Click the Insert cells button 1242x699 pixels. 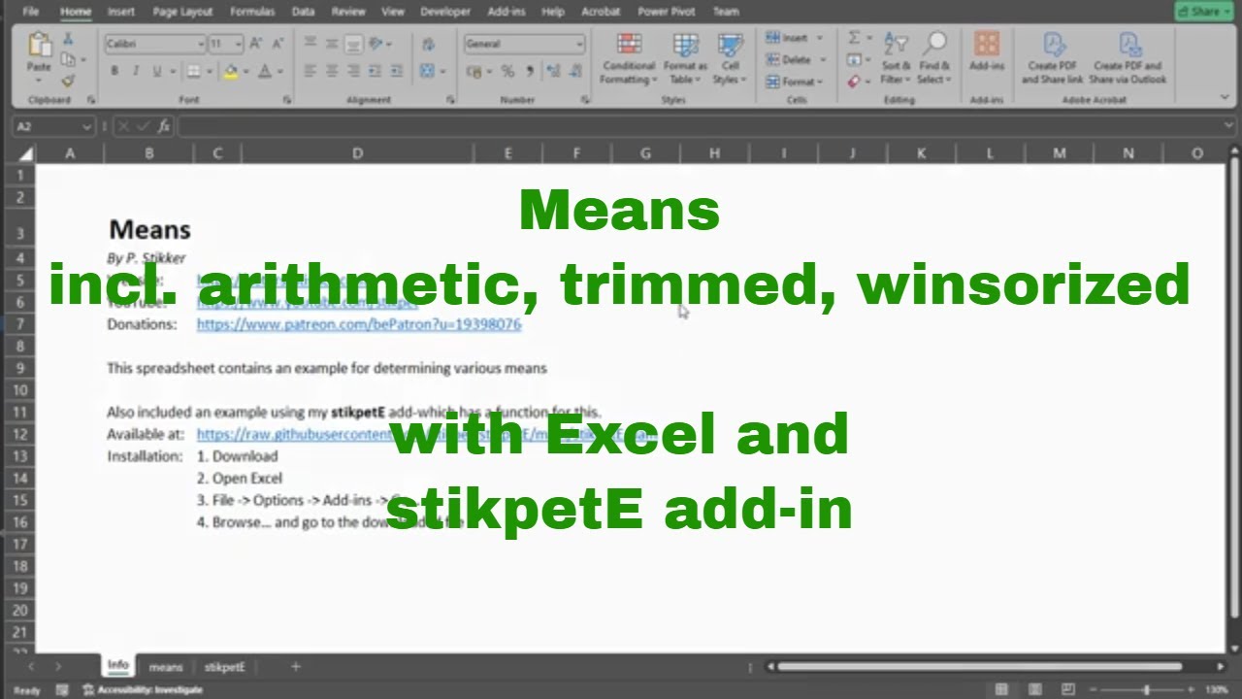(x=796, y=38)
